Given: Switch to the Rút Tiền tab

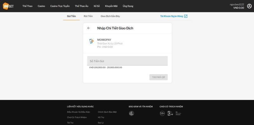Looking at the screenshot, I should 88,16.
